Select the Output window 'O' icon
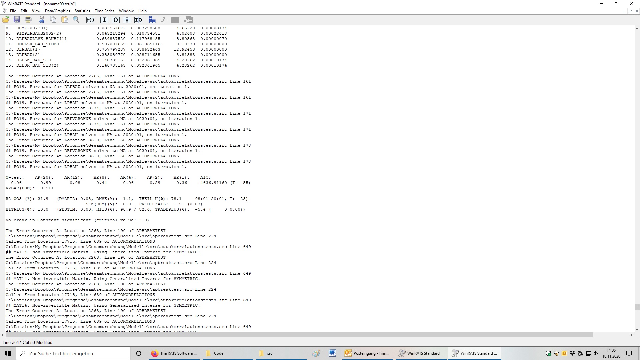The image size is (640, 360). tap(115, 20)
